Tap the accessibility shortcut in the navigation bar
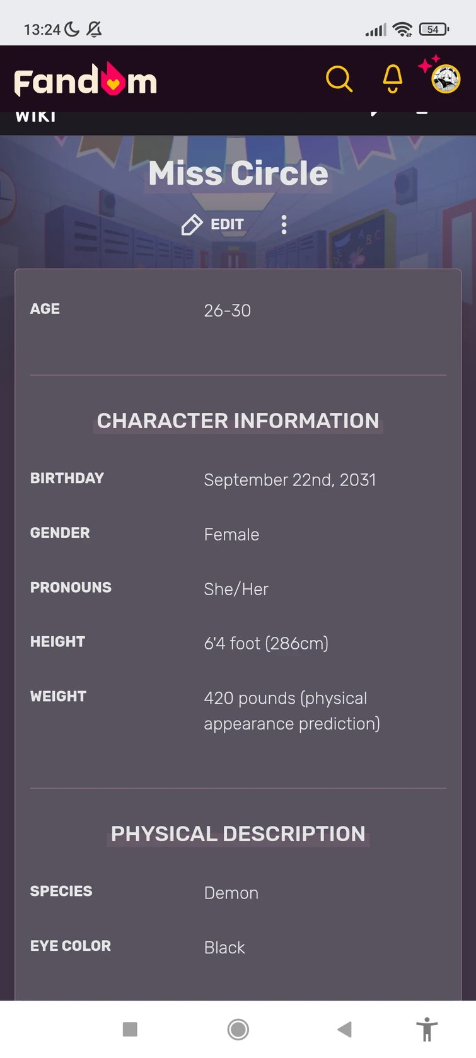Image resolution: width=476 pixels, height=1058 pixels. 427,1029
